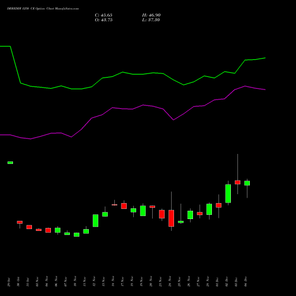Click the last green candle above 04 Dec

click(x=247, y=183)
